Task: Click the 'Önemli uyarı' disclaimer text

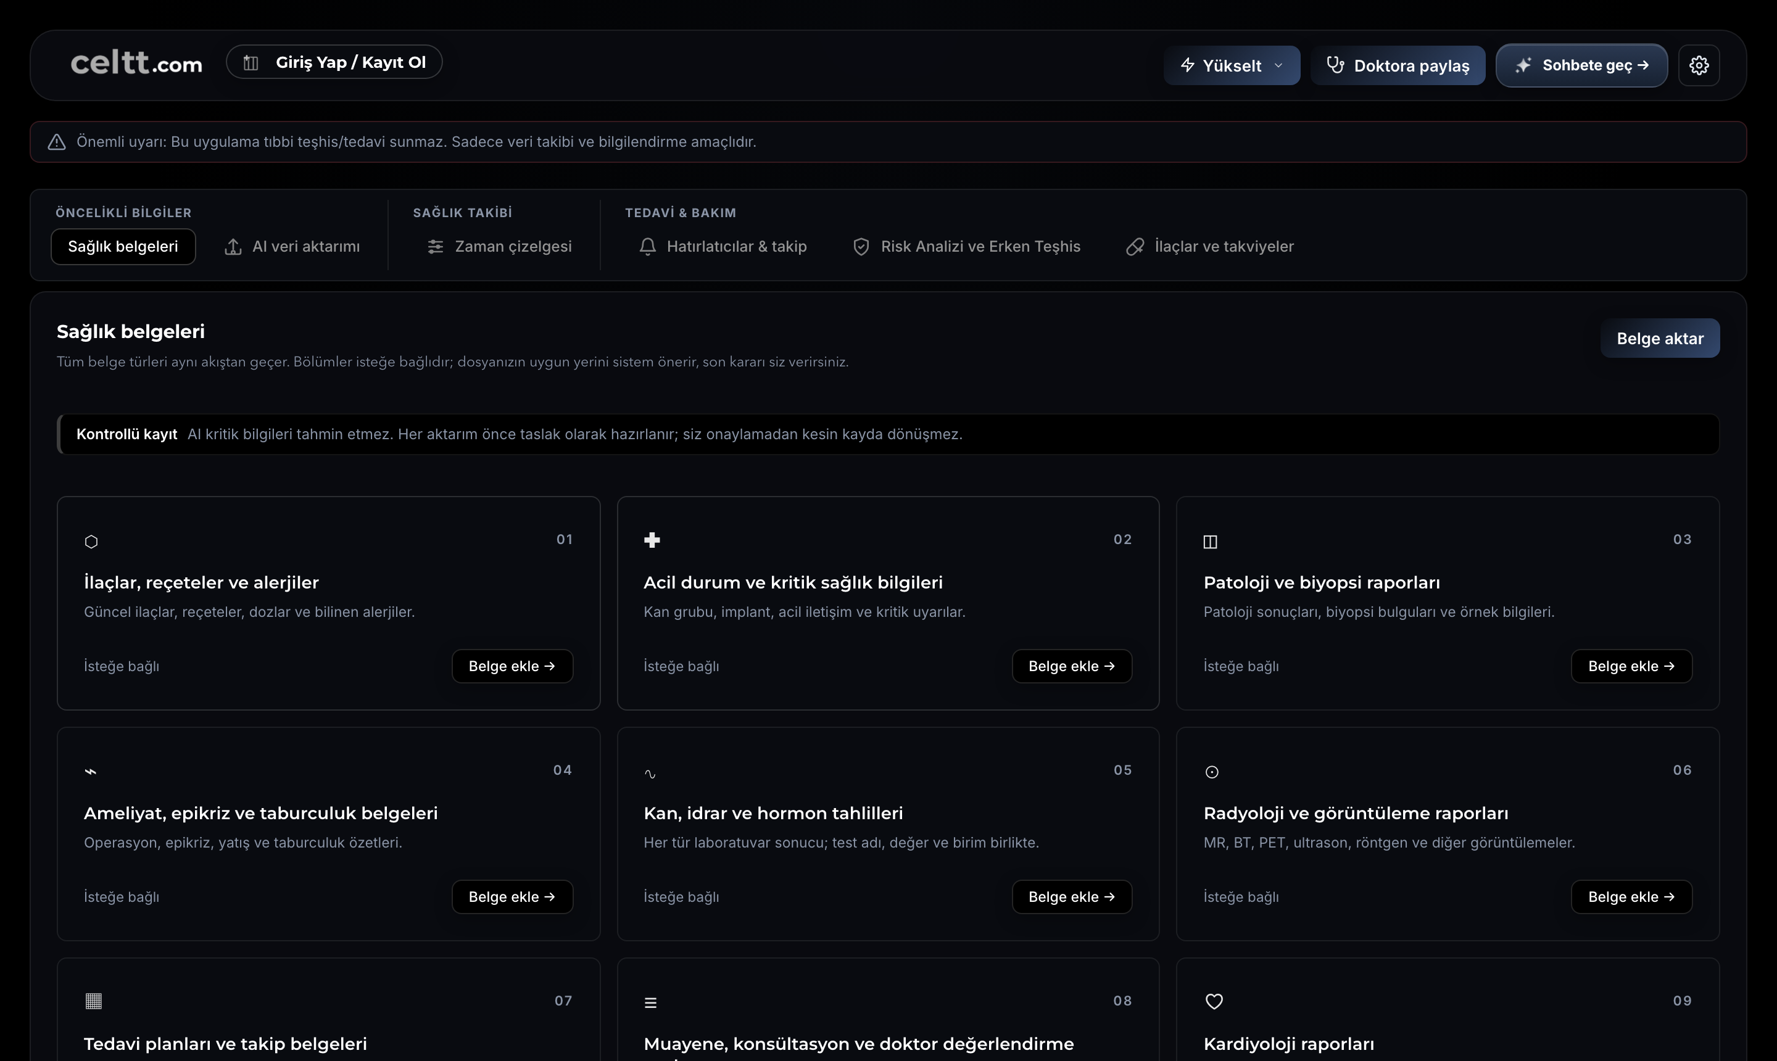Action: click(416, 141)
